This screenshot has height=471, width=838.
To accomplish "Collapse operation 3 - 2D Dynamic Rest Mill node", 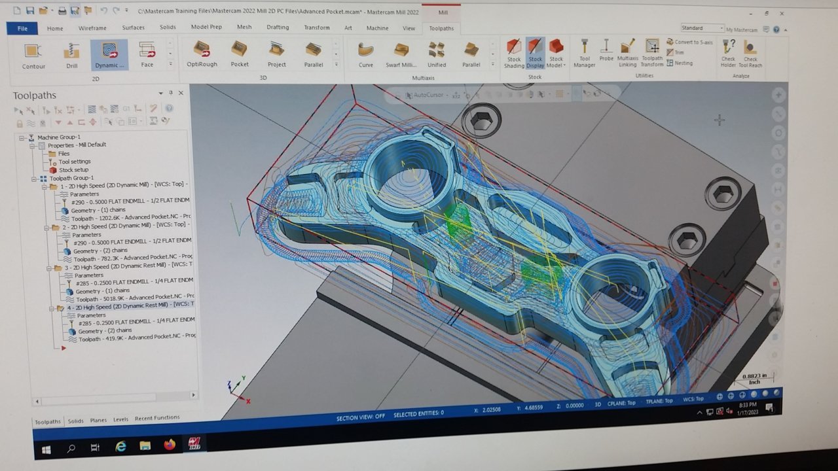I will click(x=48, y=268).
